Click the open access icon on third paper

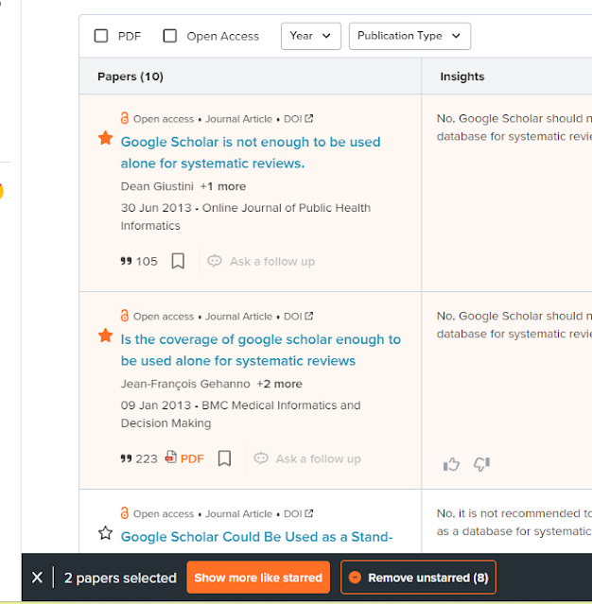tap(125, 512)
